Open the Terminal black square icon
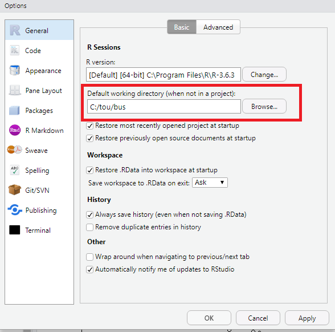335x332 pixels. (15, 230)
